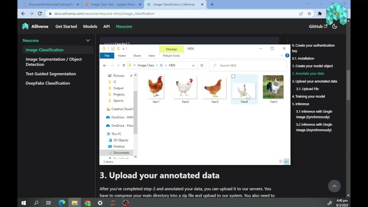Viewport: 368px width, 207px height.
Task: Bookmark this page with star icon
Action: 309,14
